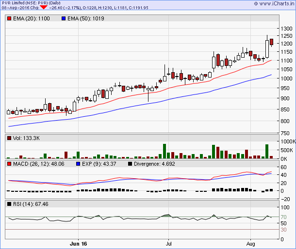The width and height of the screenshot is (296, 249).
Task: Click the 500K volume axis label
Action: pyautogui.click(x=287, y=150)
